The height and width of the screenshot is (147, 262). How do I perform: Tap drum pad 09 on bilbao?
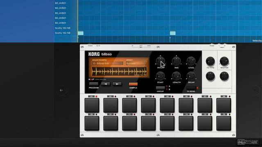click(92, 123)
